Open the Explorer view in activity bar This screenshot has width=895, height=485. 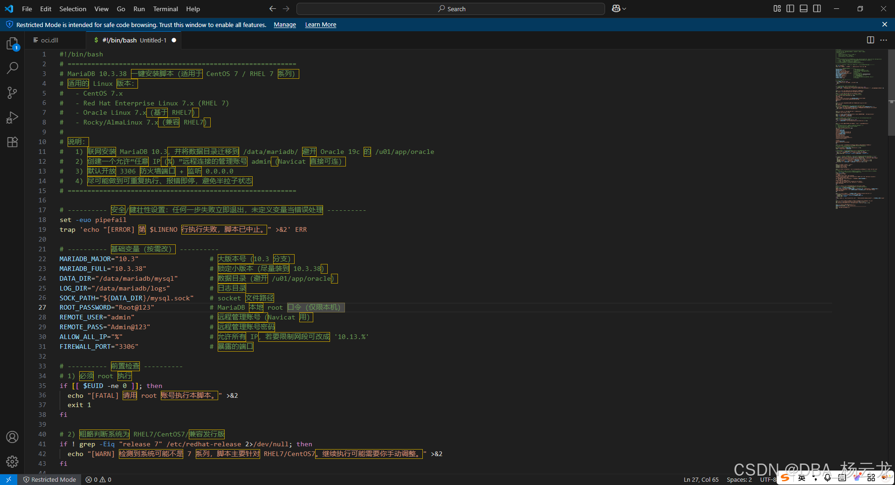pyautogui.click(x=12, y=44)
